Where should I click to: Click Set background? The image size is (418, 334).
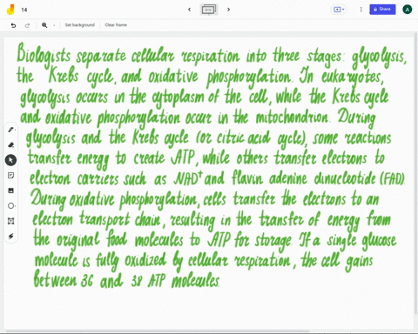[80, 25]
